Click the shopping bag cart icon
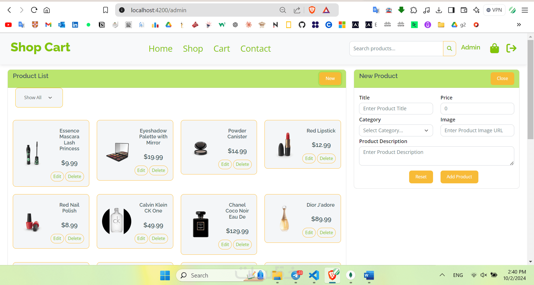The image size is (534, 285). (495, 48)
